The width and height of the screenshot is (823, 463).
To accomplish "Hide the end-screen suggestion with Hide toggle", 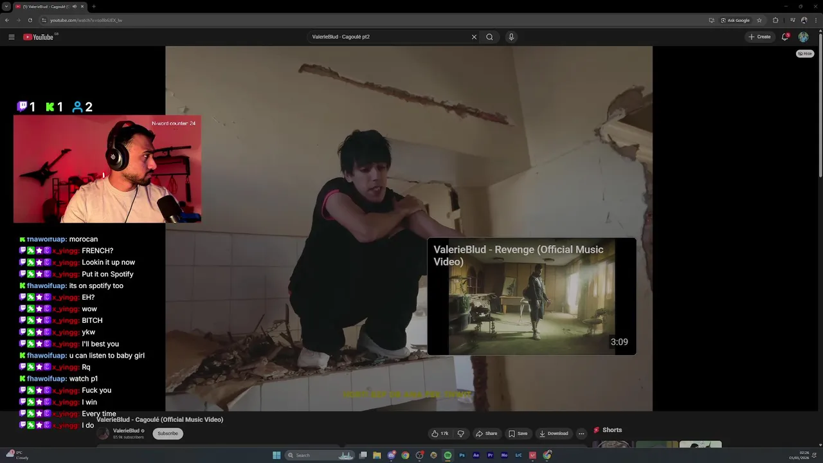I will tap(805, 53).
